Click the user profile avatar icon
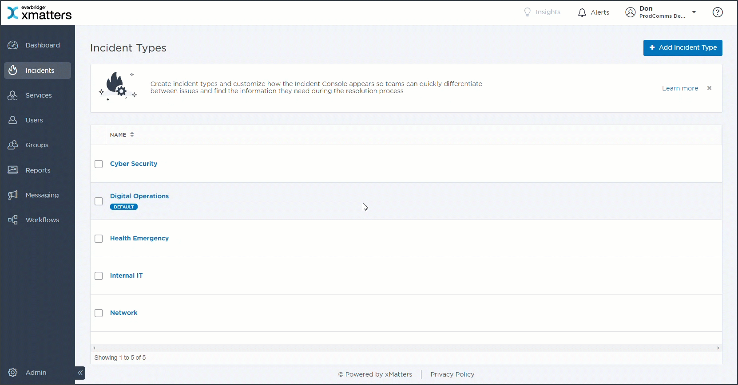The height and width of the screenshot is (385, 738). click(x=631, y=12)
